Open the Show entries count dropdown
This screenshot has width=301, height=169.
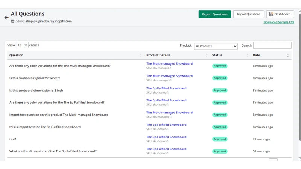point(22,45)
